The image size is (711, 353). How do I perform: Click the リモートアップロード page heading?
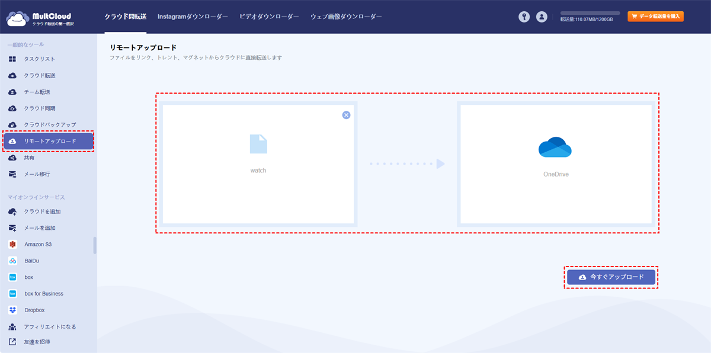[143, 47]
